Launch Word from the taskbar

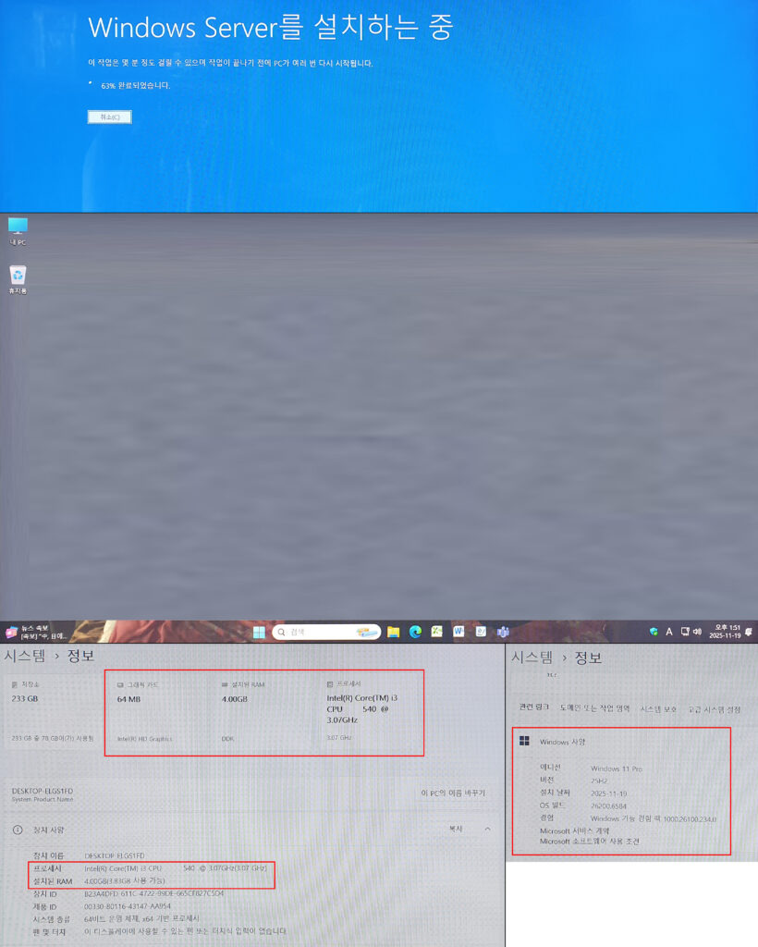pyautogui.click(x=458, y=631)
